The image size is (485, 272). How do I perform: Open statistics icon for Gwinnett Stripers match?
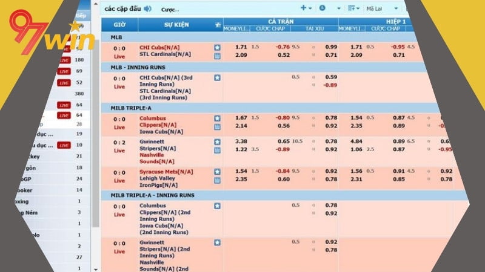pos(217,150)
